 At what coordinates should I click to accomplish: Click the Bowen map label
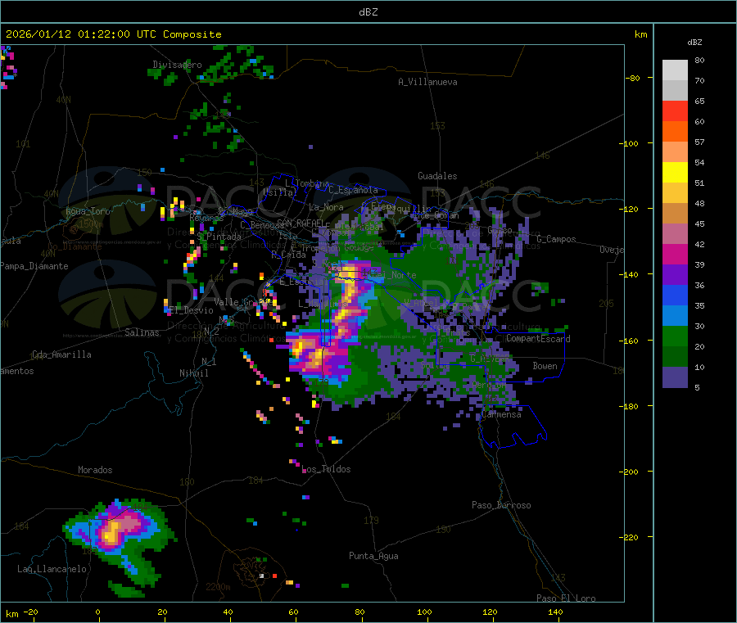click(545, 366)
